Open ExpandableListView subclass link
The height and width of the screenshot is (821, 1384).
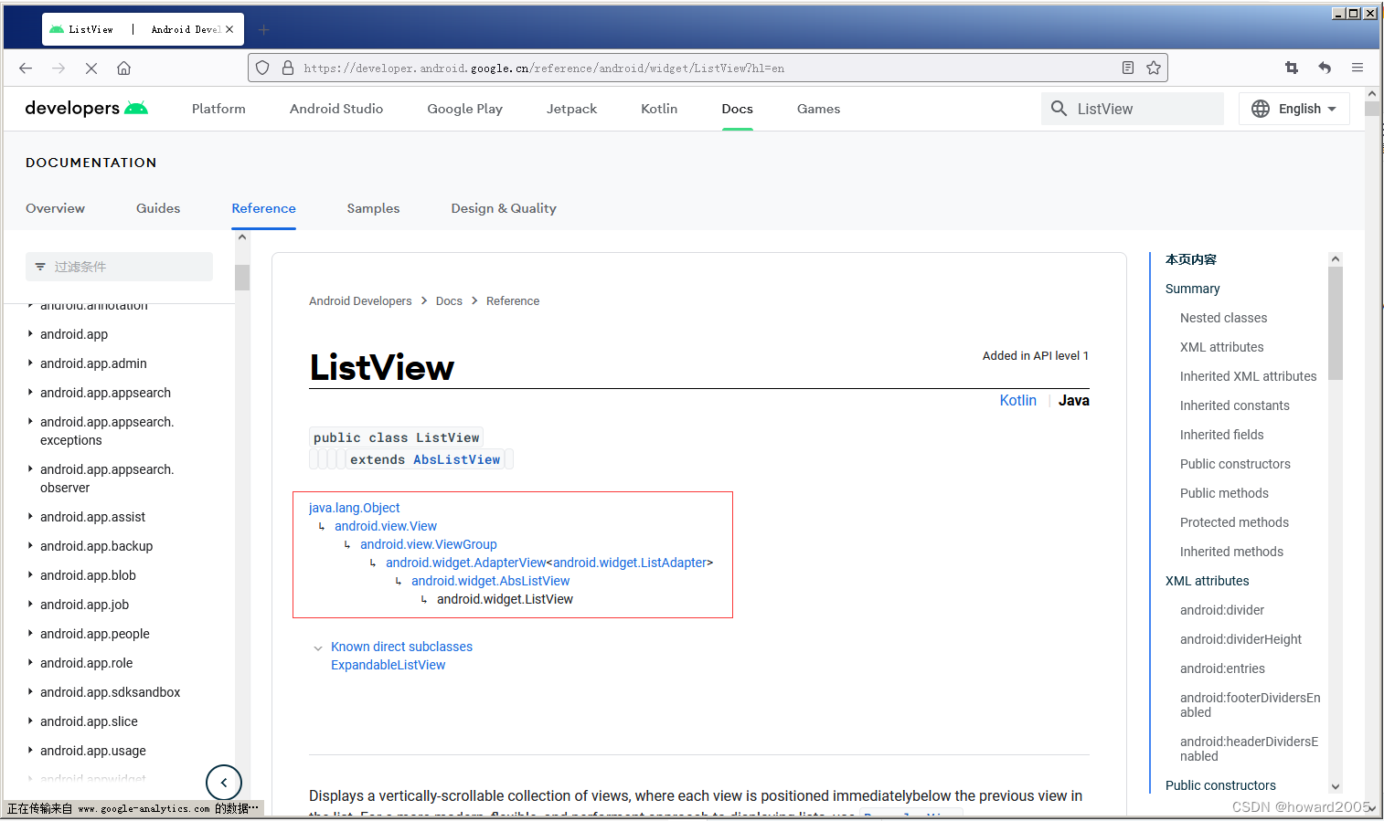[x=388, y=665]
